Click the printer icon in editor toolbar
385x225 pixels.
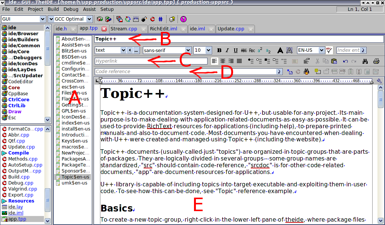coord(376,61)
